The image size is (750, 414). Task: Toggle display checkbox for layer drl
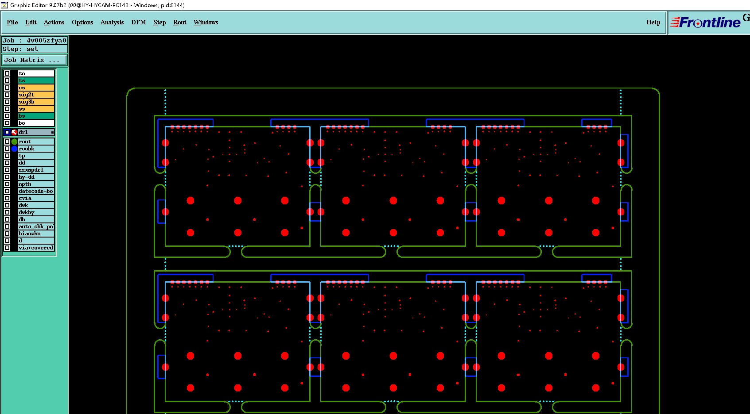[x=7, y=132]
